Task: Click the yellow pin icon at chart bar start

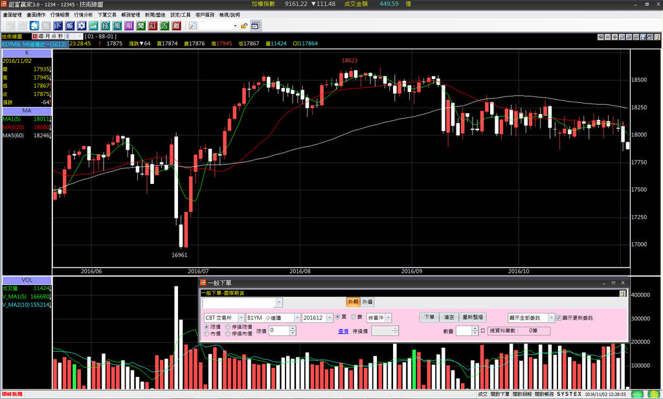Action: tap(600, 37)
